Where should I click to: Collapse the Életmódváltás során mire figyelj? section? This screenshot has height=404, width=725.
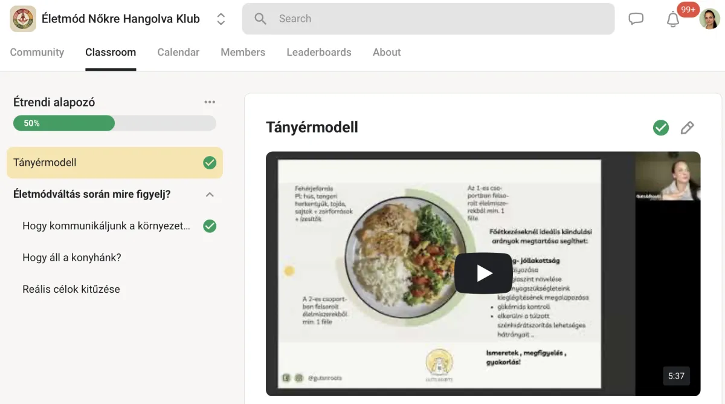[210, 195]
